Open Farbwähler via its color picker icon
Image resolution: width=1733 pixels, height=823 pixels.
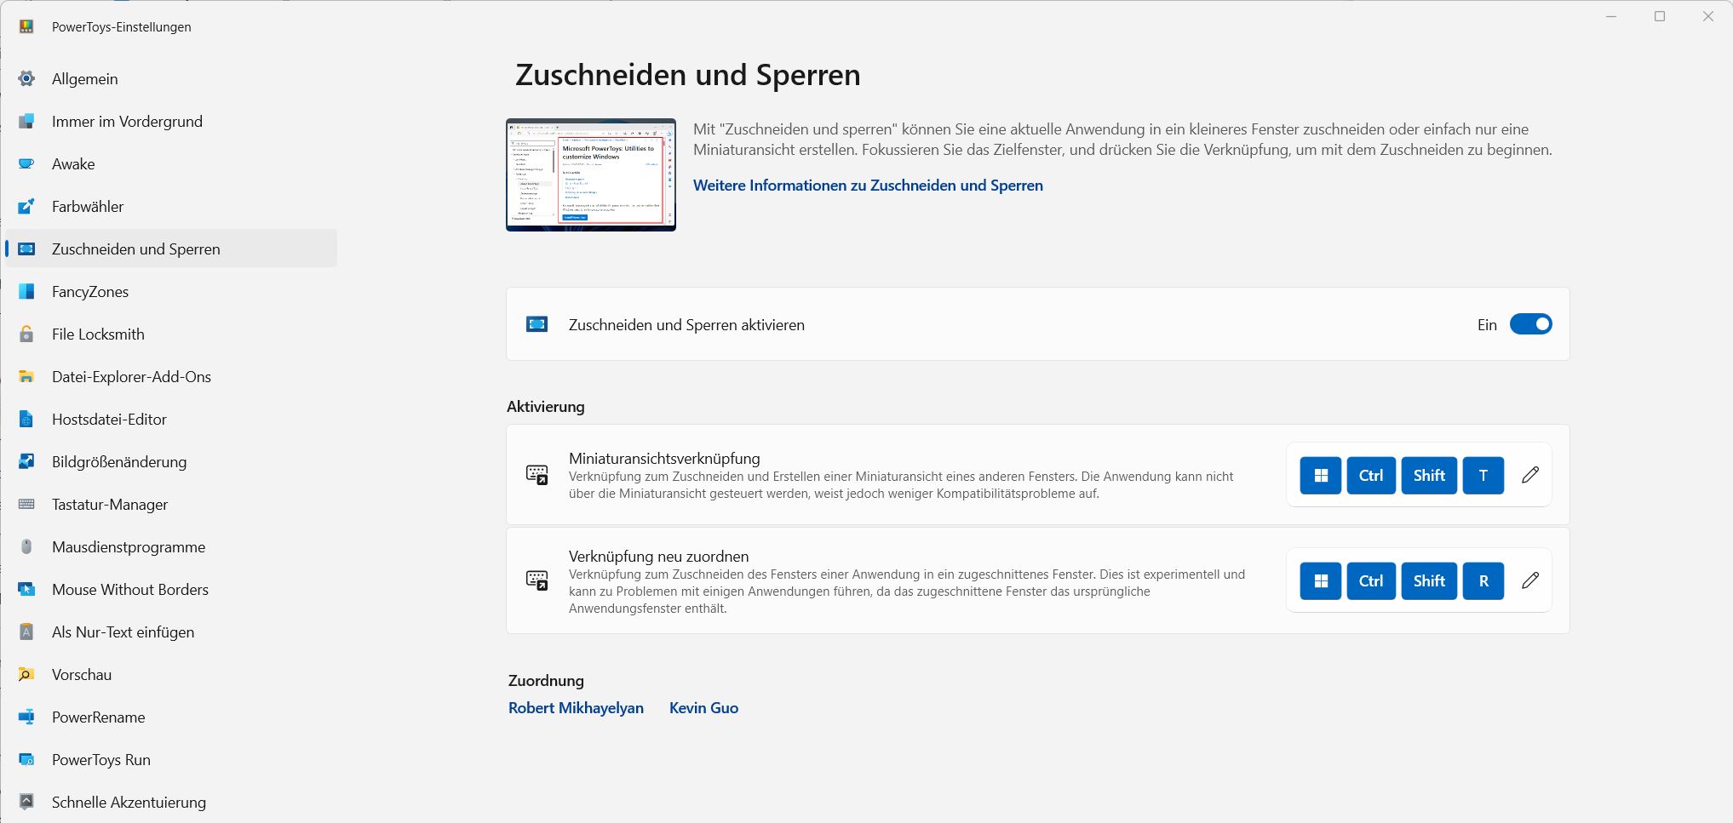point(26,207)
